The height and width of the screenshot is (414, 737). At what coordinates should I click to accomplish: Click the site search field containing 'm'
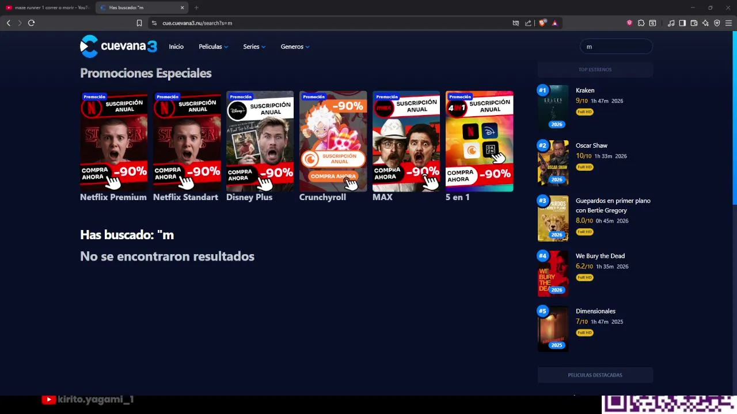[616, 47]
